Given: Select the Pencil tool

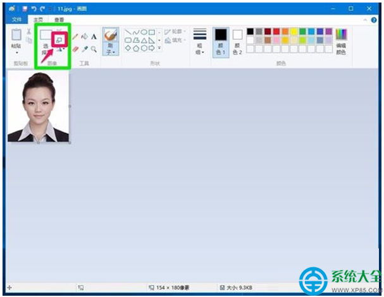Looking at the screenshot, I should 75,37.
